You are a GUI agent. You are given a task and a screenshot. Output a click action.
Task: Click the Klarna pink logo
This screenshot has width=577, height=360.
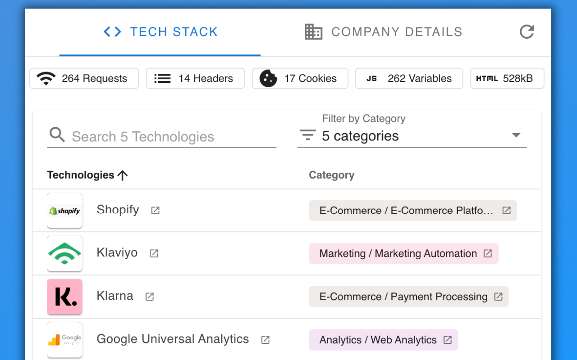pyautogui.click(x=64, y=297)
